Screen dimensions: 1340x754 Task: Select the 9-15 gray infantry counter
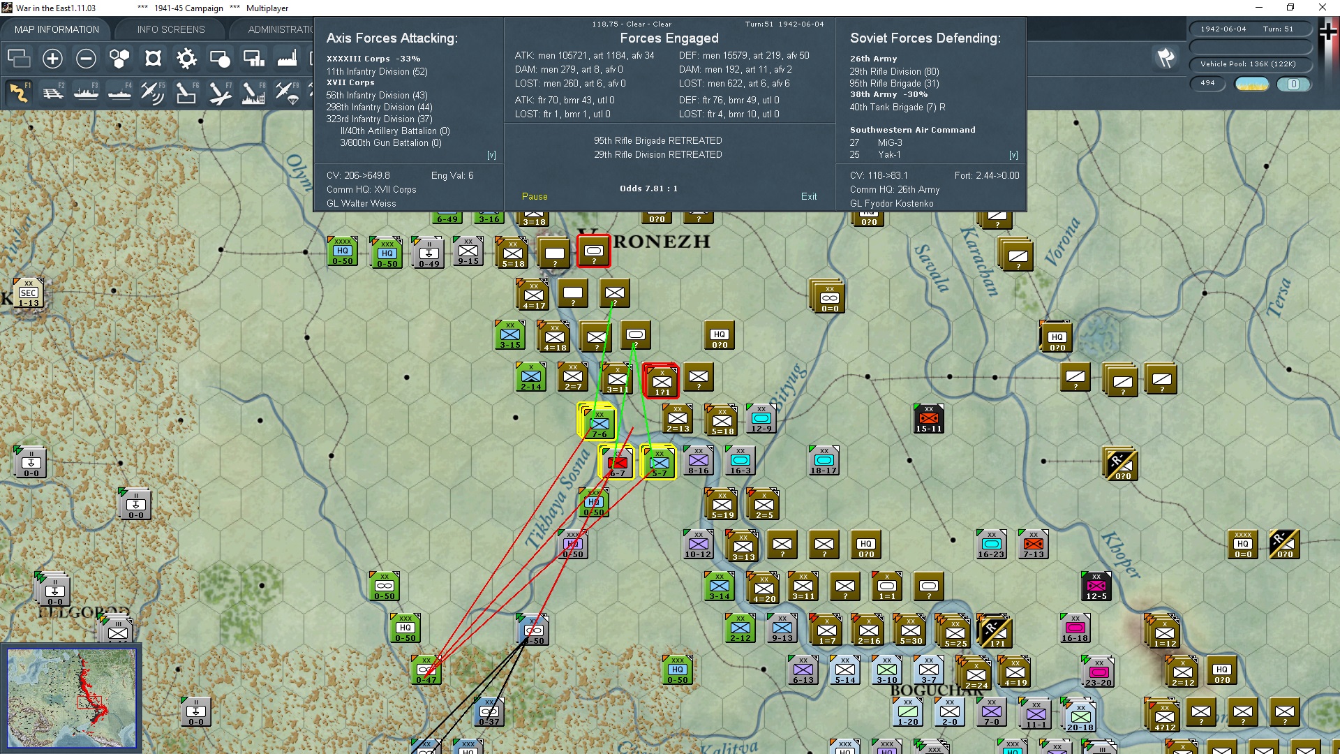pyautogui.click(x=468, y=251)
